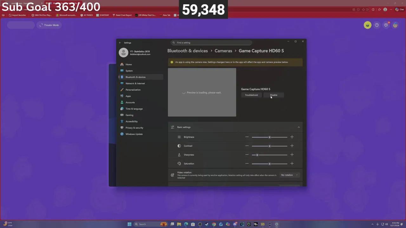Go back with the Settings back arrow

(x=120, y=42)
